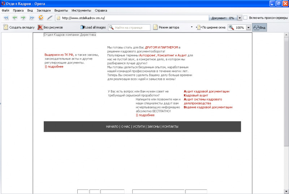Click the Fast Forward navigation icon
The image size is (289, 194).
tap(32, 18)
